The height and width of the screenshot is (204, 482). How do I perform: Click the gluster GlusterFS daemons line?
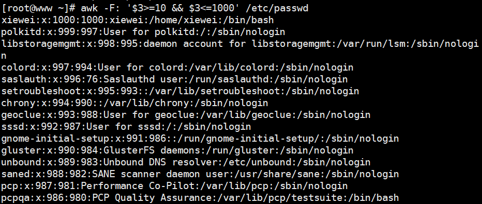(177, 150)
